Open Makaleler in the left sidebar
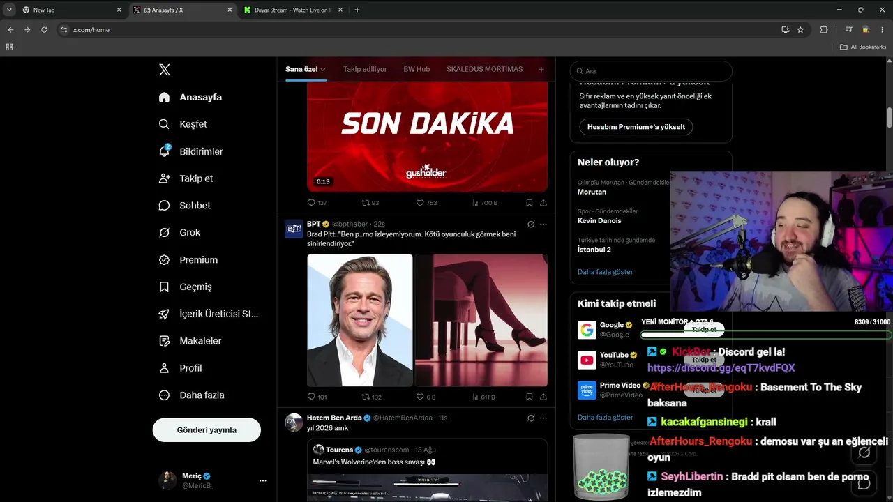The height and width of the screenshot is (502, 893). point(190,341)
